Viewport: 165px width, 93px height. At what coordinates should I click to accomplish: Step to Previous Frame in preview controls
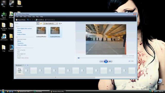point(102,61)
